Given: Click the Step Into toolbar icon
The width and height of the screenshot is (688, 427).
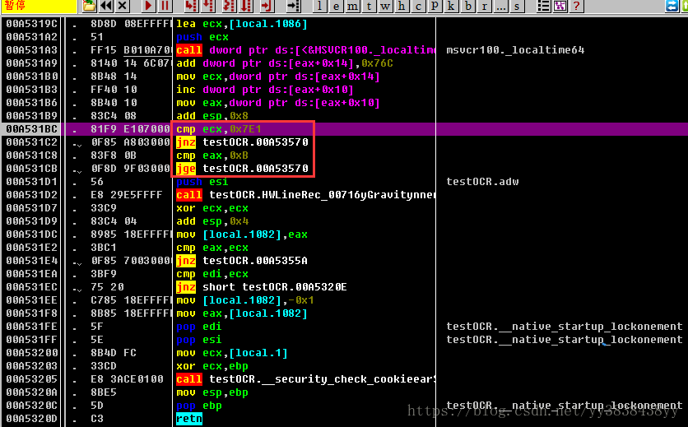Looking at the screenshot, I should [x=191, y=6].
